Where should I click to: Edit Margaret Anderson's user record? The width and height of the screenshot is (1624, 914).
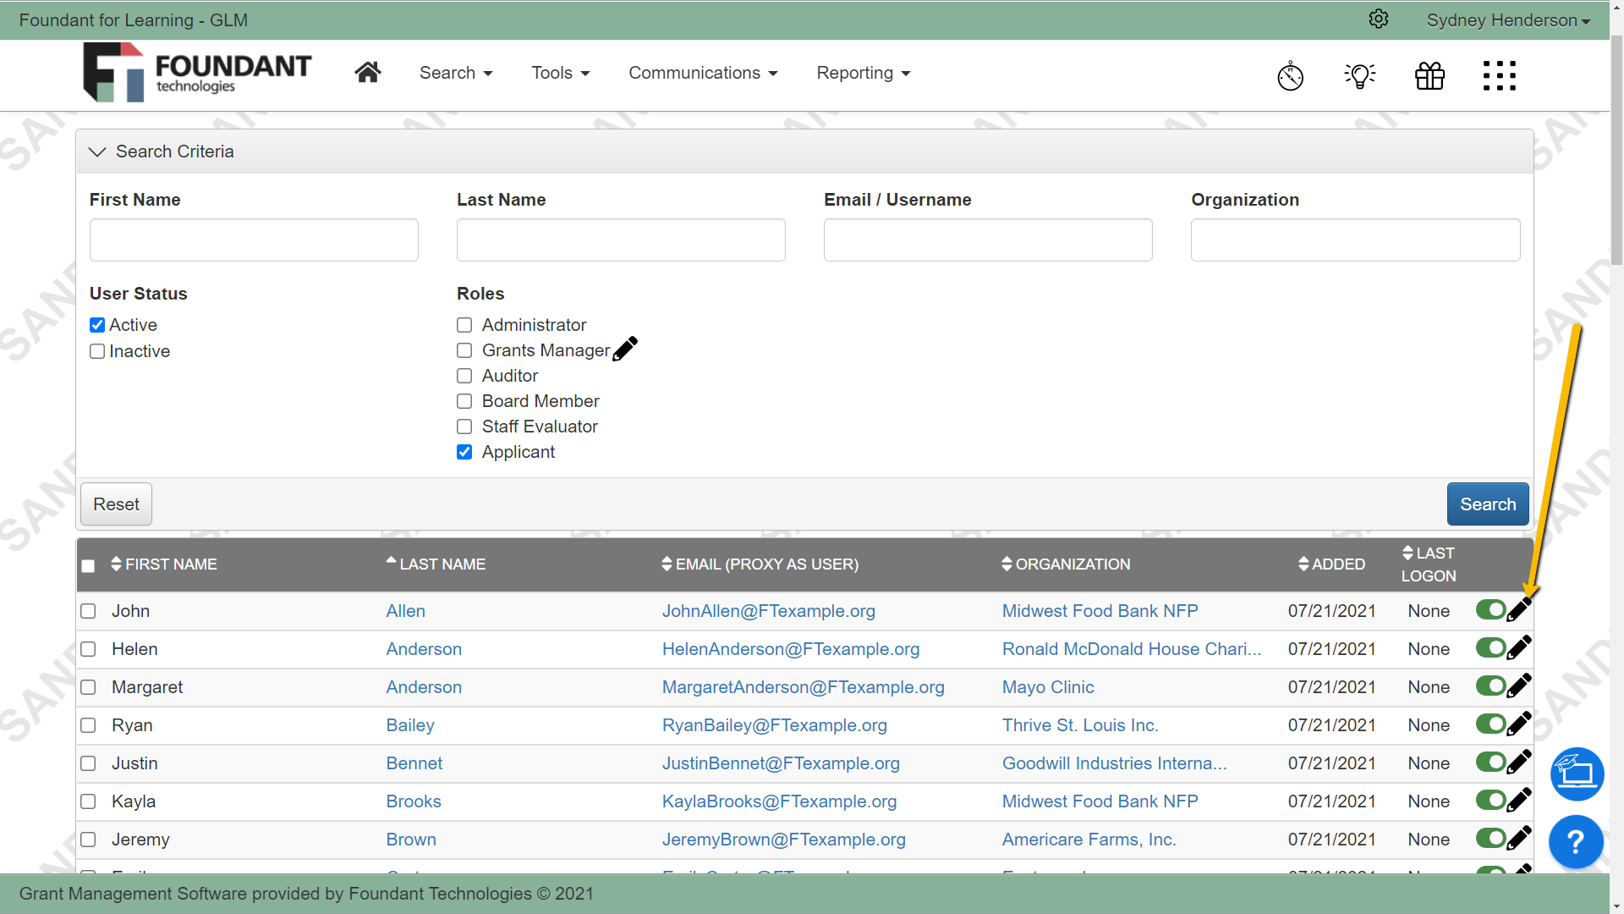[x=1519, y=685]
